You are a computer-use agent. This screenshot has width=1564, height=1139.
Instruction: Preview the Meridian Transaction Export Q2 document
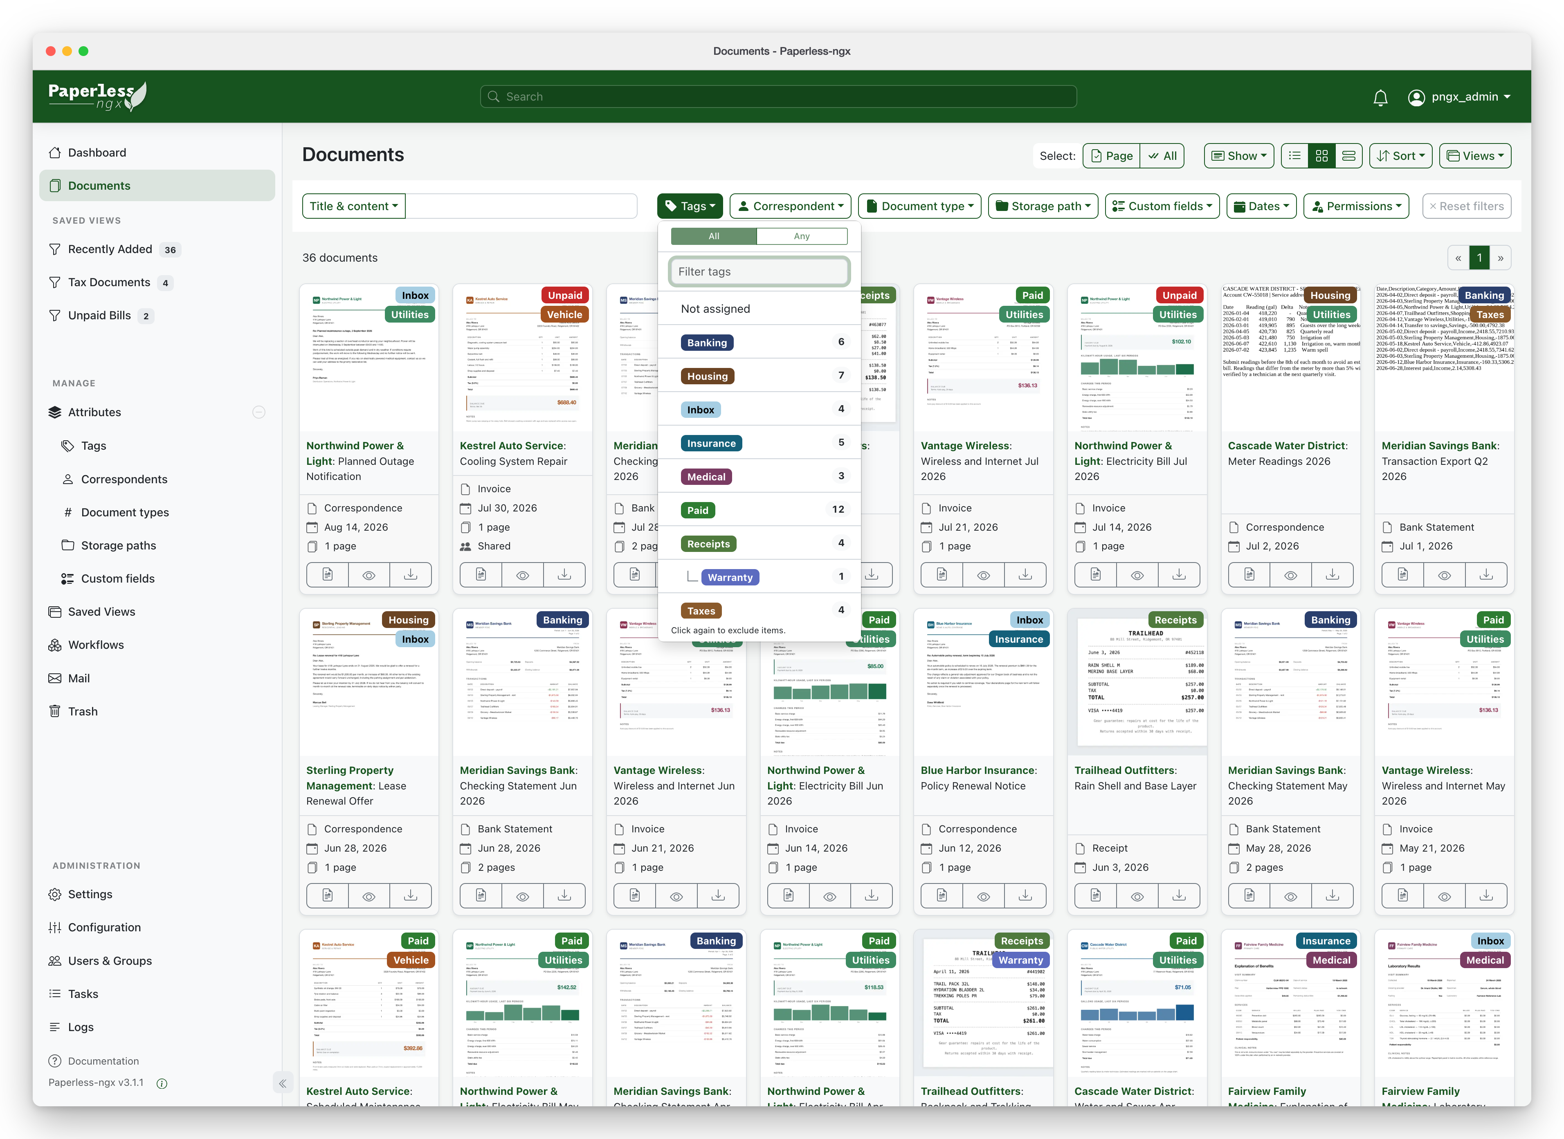(1445, 574)
